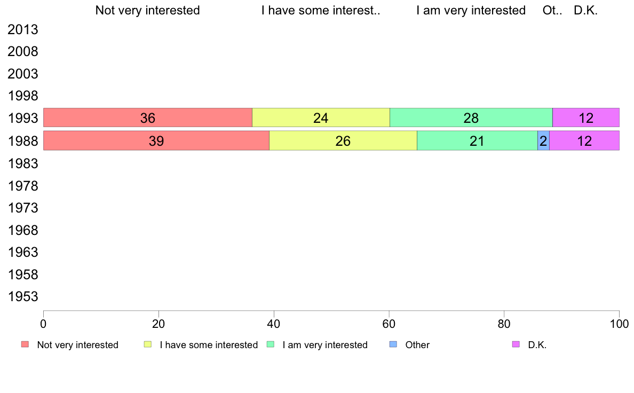Click the 1988 green segment labeled 21
The height and width of the screenshot is (393, 634).
477,140
